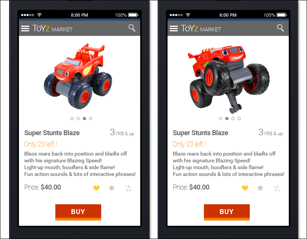307x239 pixels.
Task: Open hamburger menu on left phone
Action: tap(25, 28)
